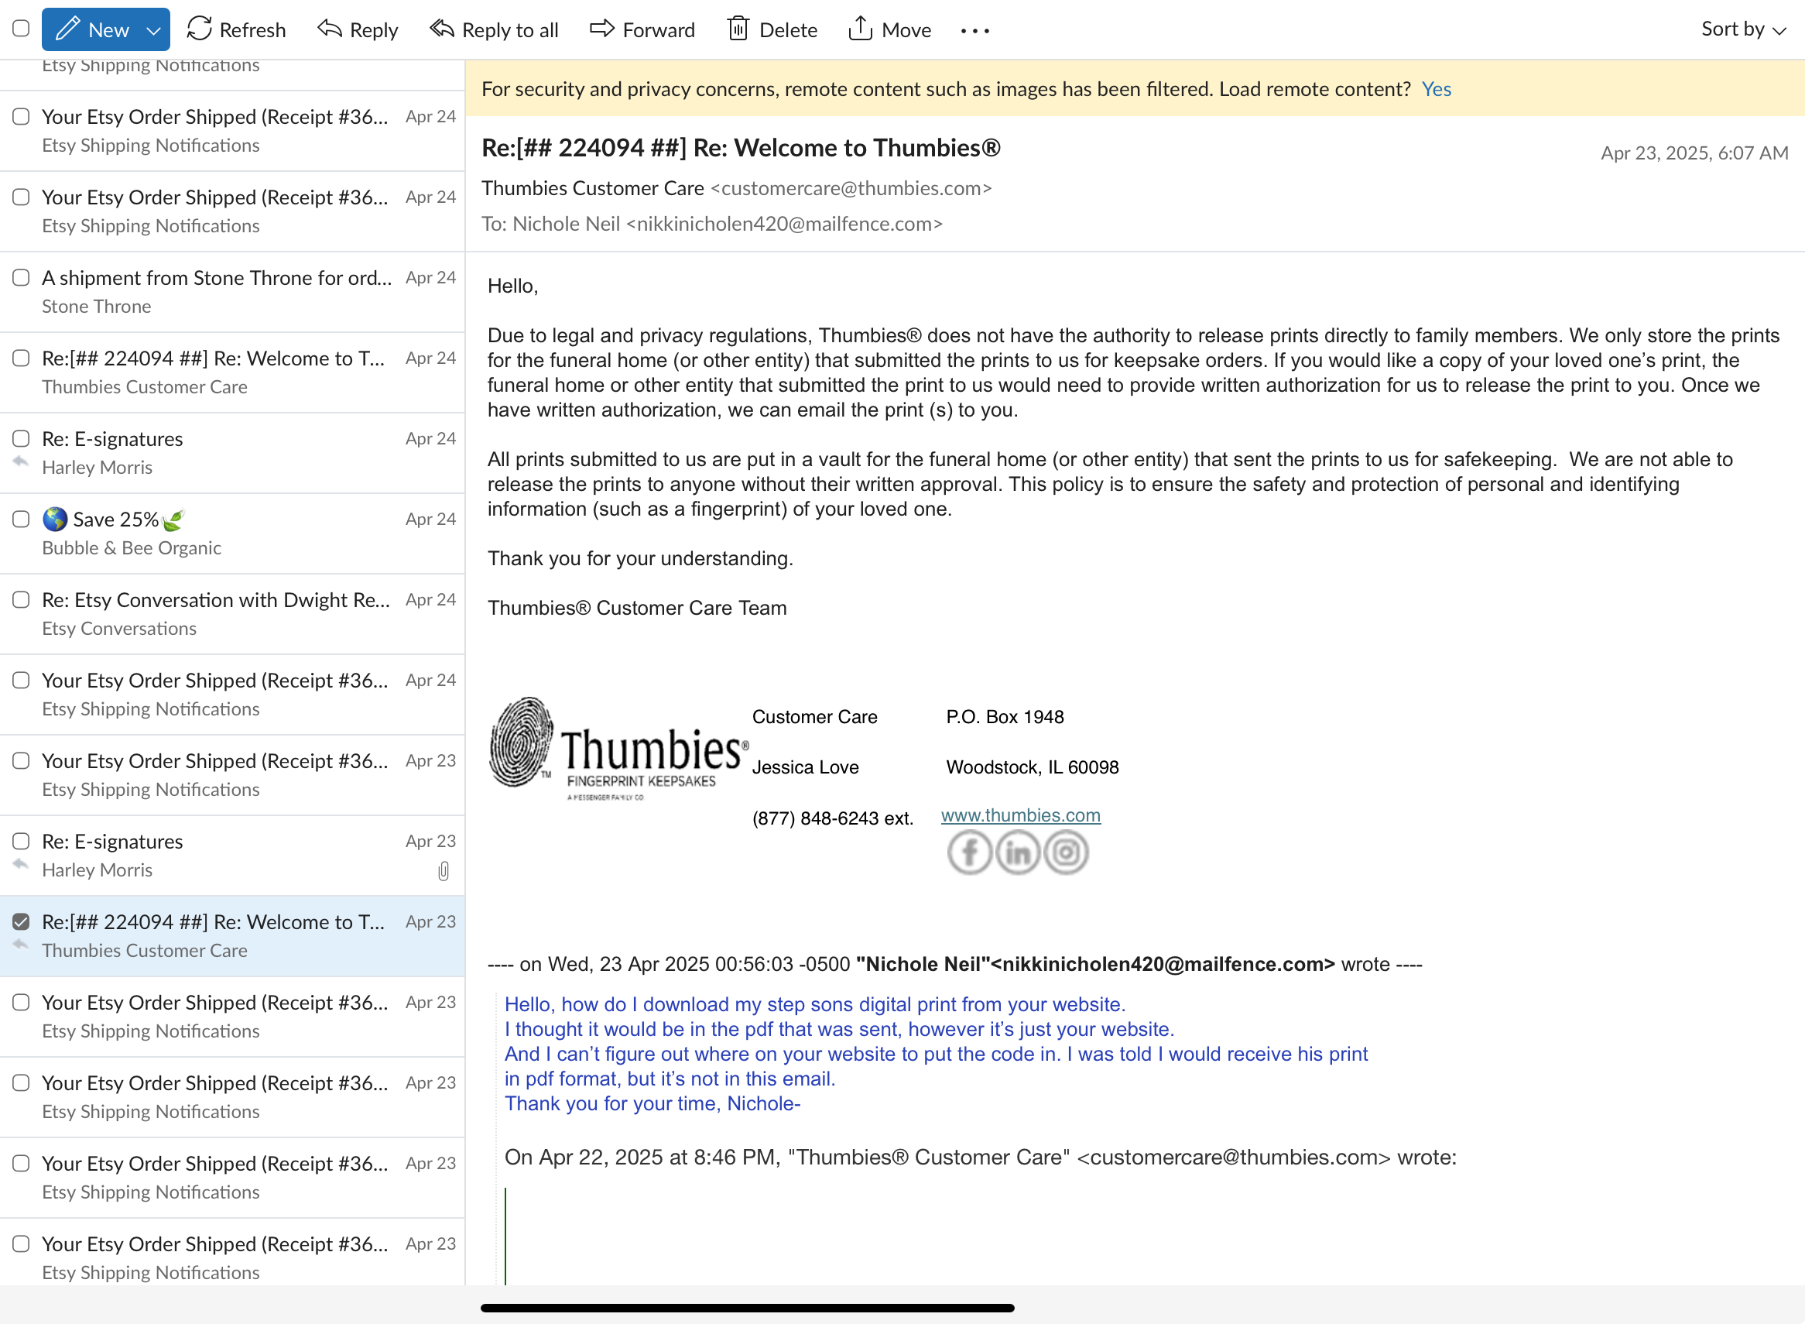Select the Apr 23 Re: E-signatures checkbox

[x=22, y=842]
